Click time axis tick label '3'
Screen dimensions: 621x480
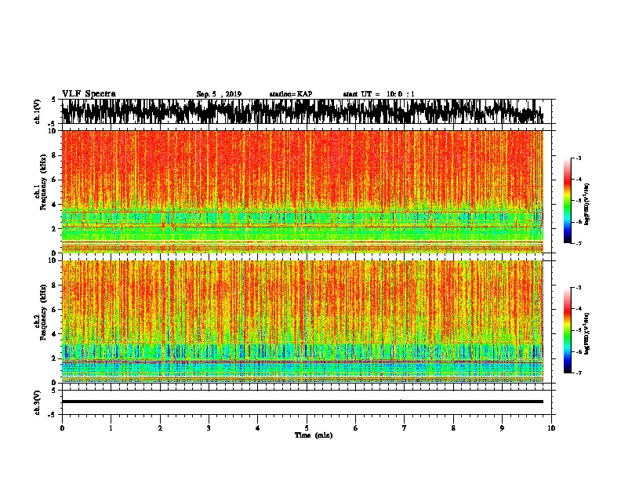(x=209, y=428)
